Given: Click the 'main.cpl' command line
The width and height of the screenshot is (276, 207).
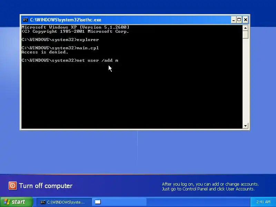Looking at the screenshot, I should point(60,48).
